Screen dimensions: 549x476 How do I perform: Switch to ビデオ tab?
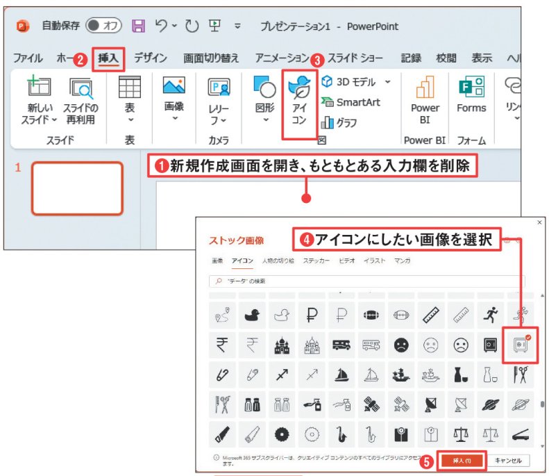tap(346, 261)
